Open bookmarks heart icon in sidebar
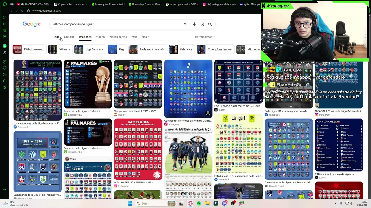The image size is (371, 208). coord(5,68)
